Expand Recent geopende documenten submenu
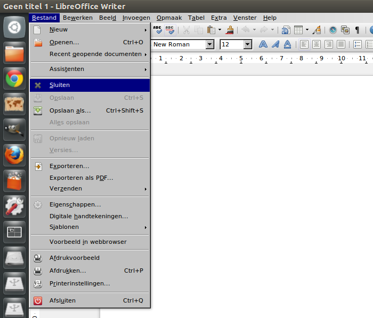 [x=90, y=54]
